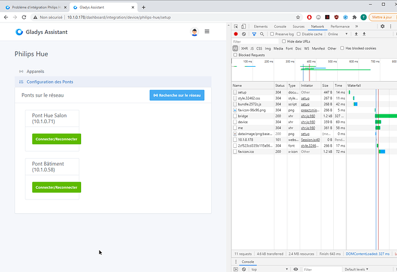Click the console drawer three-dot menu

click(236, 262)
